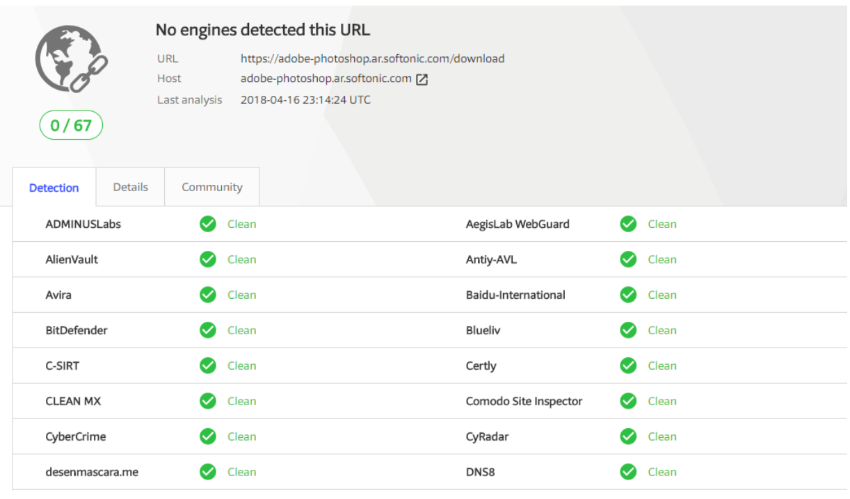Click the 'No engines detected this URL' heading
This screenshot has height=499, width=850.
pos(262,30)
